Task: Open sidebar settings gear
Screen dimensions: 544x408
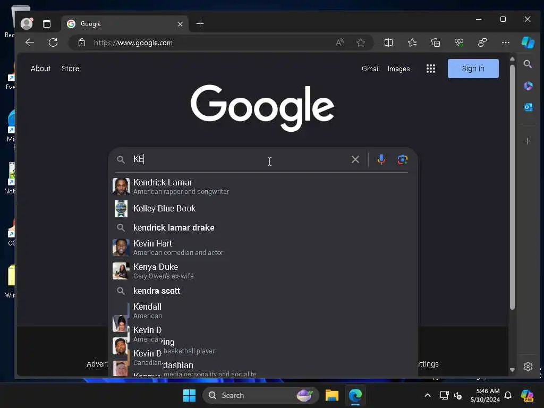Action: coord(528,367)
